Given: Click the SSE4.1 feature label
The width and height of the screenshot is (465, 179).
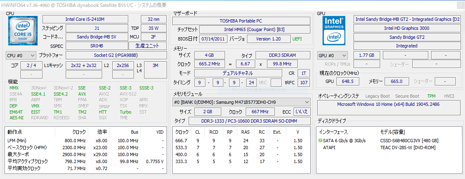Looking at the screenshot, I should [x=38, y=94].
